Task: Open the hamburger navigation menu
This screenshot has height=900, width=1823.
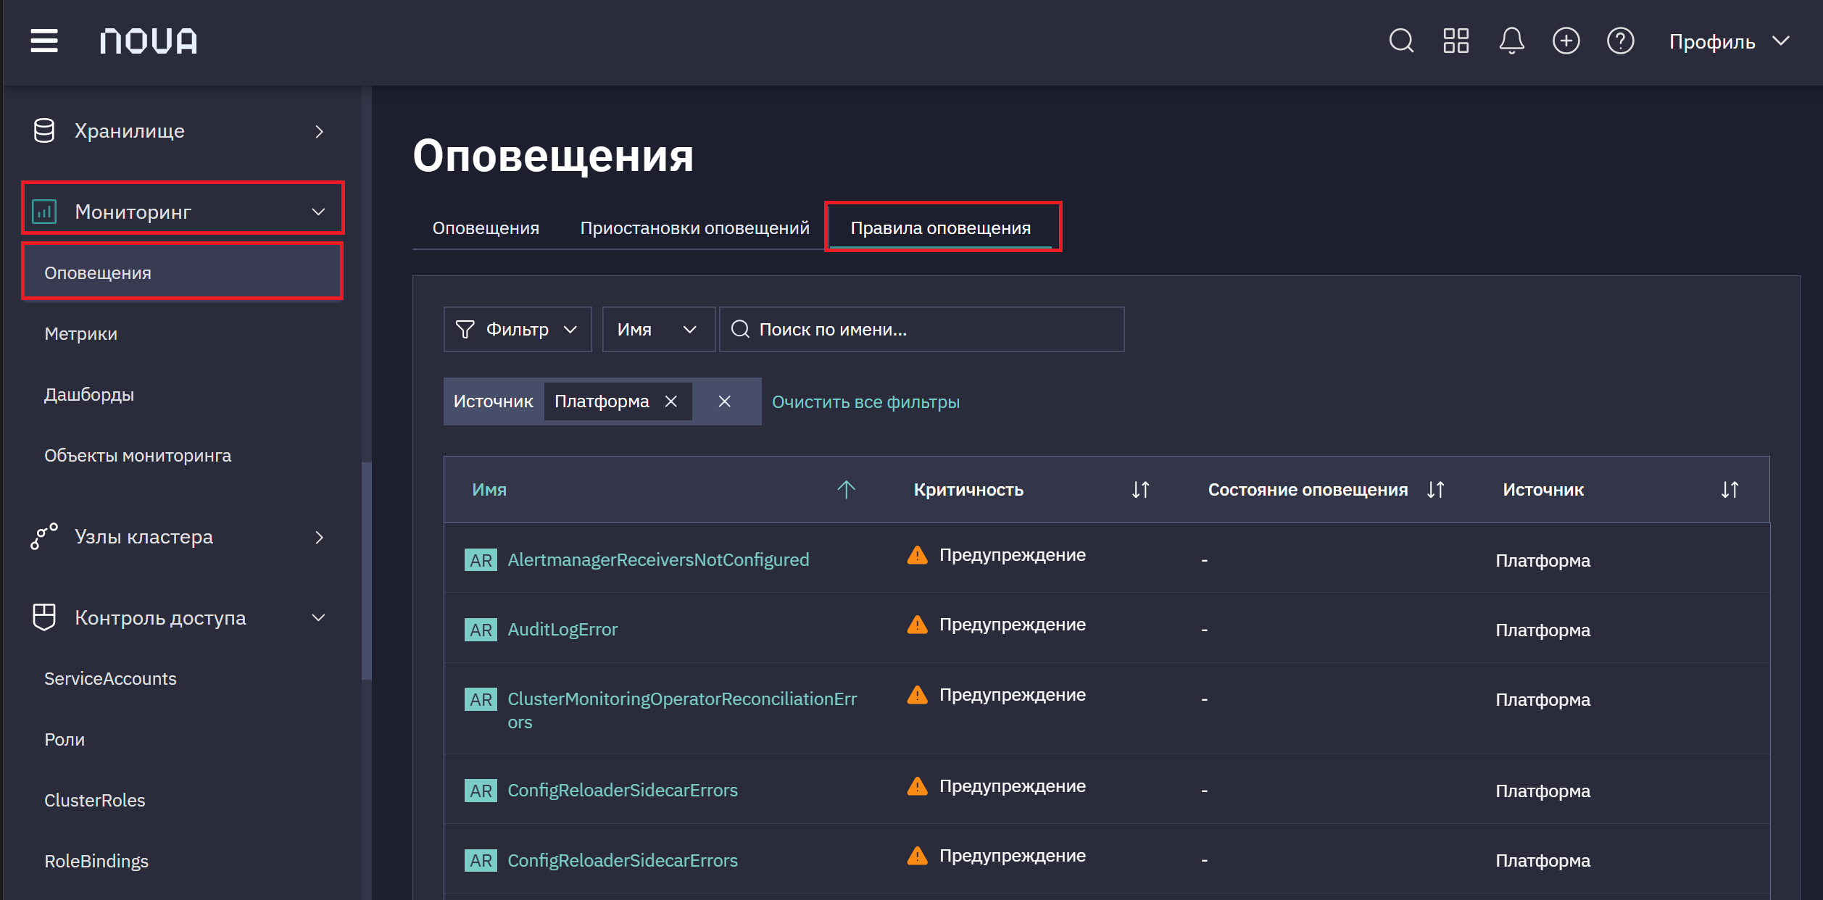Action: click(44, 41)
